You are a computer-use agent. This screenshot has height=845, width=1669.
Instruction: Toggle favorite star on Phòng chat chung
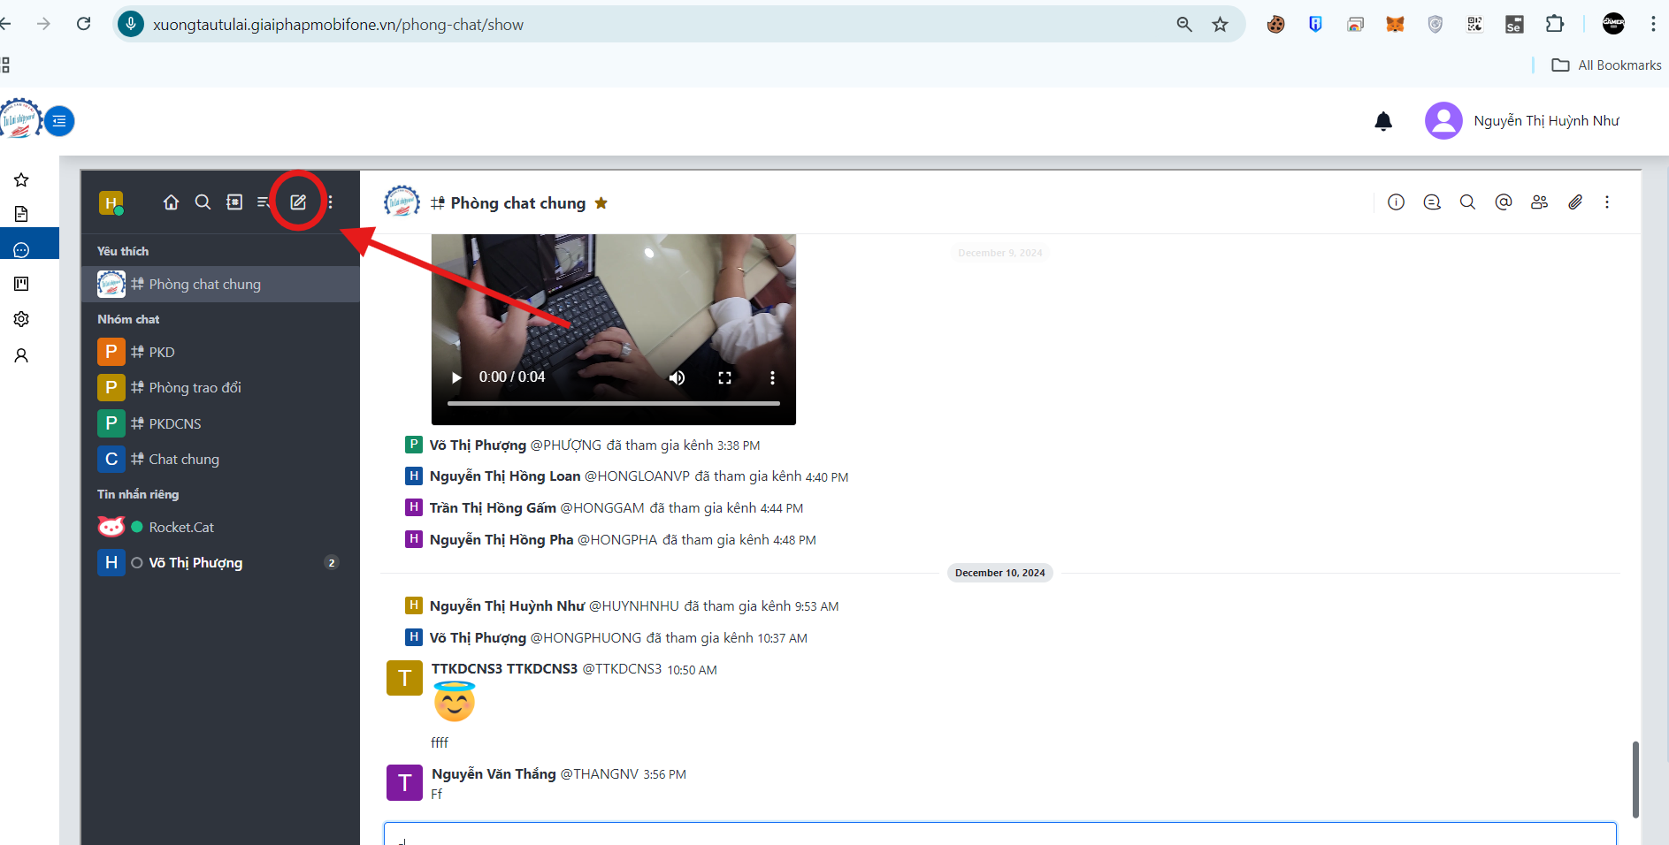coord(601,203)
